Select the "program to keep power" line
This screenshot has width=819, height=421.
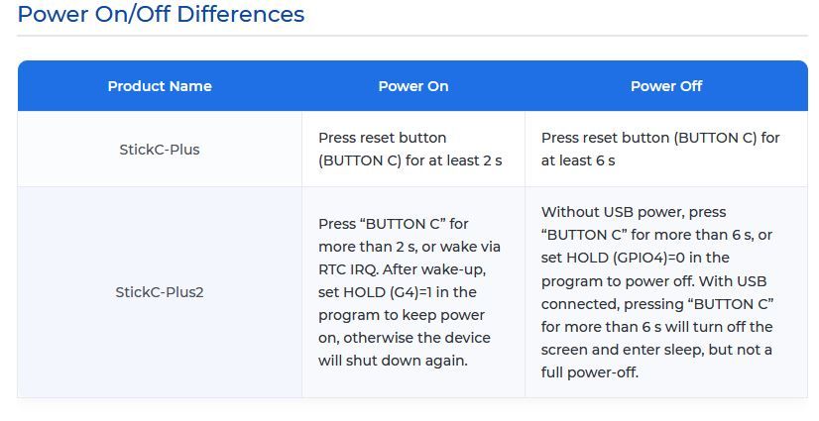(401, 315)
